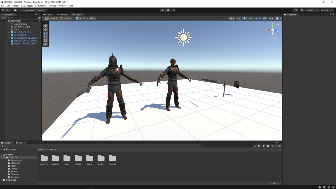
Task: Open Hierarchy search-in-window icon
Action: [39, 18]
